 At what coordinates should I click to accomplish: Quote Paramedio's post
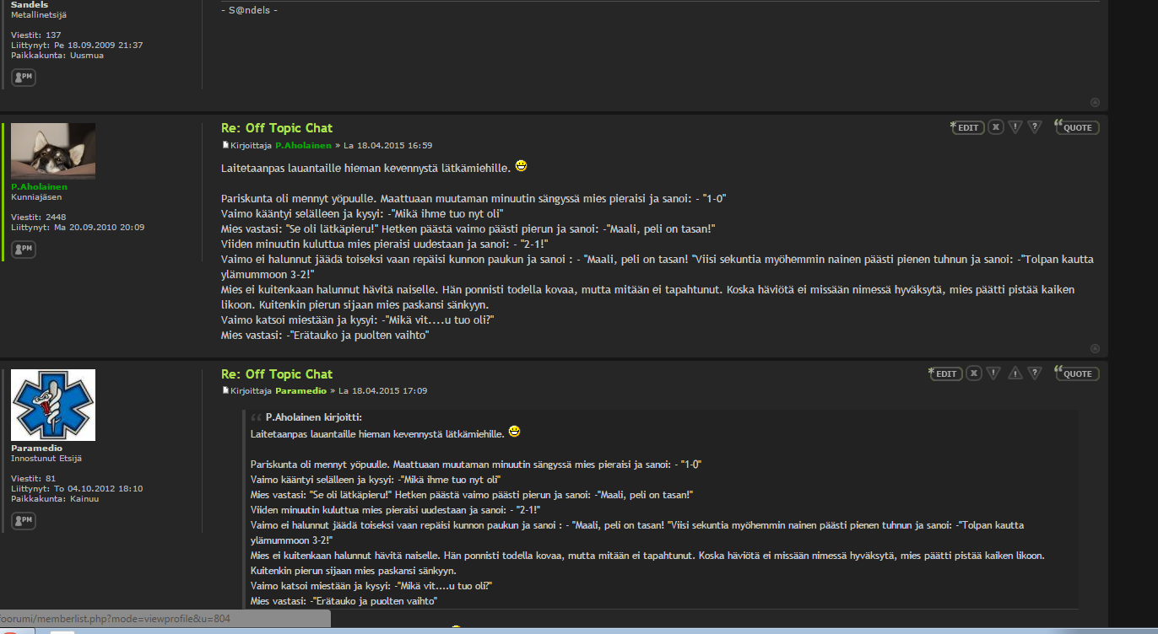1077,373
